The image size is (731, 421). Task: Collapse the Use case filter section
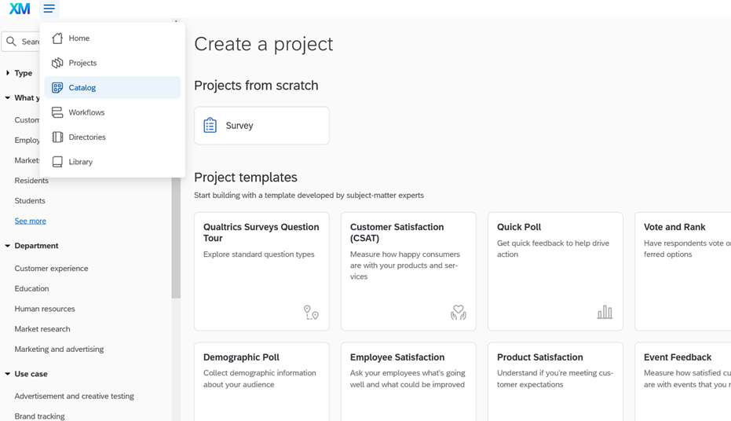pos(8,374)
